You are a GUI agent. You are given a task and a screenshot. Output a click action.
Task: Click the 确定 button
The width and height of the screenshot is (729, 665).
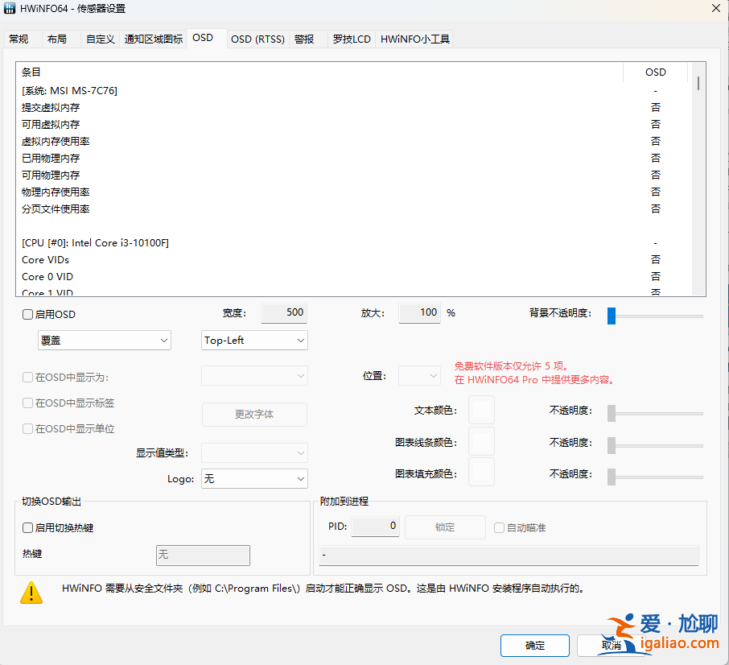tap(535, 646)
